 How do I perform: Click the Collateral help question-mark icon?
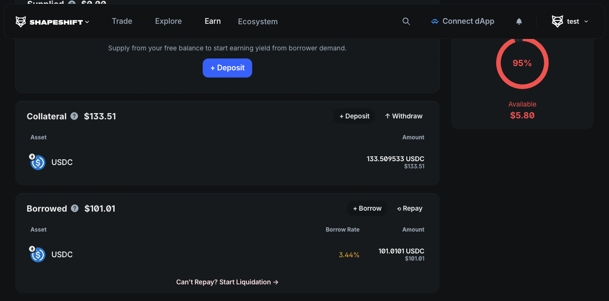click(74, 116)
